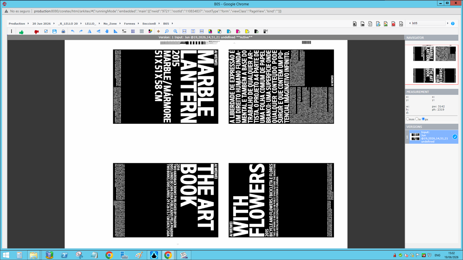
Task: Click the previous page arrow beside b05 field
Action: [410, 23]
